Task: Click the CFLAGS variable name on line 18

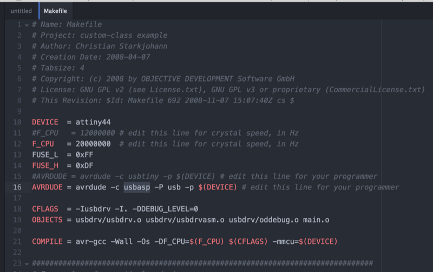Action: (45, 209)
